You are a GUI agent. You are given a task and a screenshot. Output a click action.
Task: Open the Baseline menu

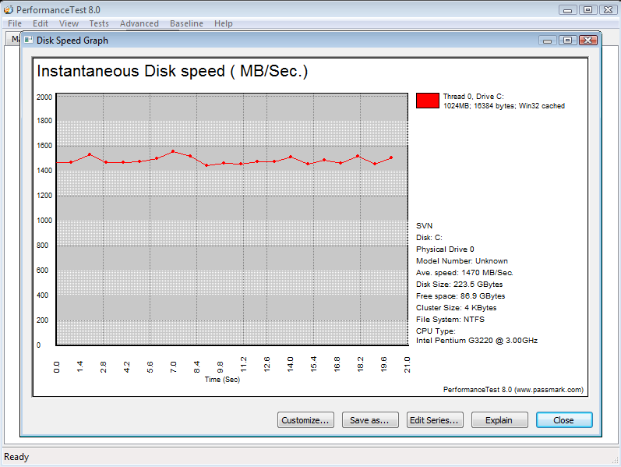186,23
